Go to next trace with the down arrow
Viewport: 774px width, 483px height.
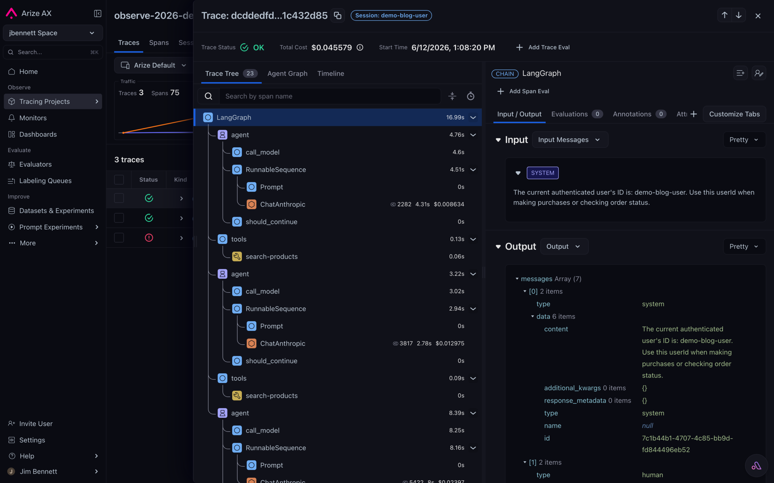[x=739, y=15]
